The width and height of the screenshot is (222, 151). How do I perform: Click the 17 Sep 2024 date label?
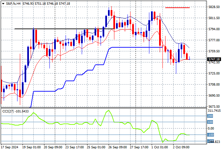click(x=10, y=147)
